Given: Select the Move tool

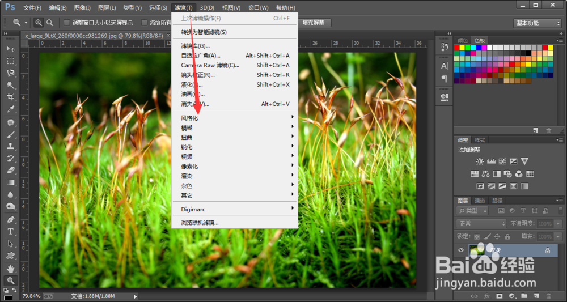Looking at the screenshot, I should (x=10, y=49).
